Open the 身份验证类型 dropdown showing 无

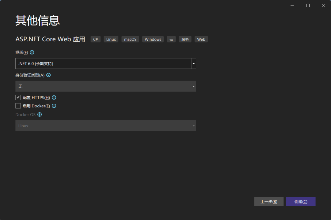106,86
